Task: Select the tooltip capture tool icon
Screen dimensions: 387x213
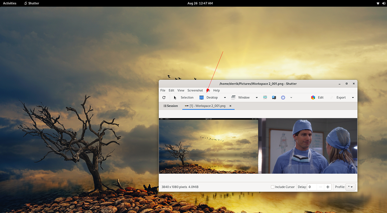Action: [274, 97]
